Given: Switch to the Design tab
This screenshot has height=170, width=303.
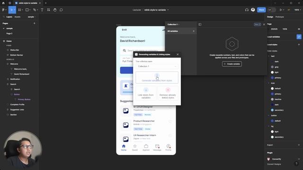Looking at the screenshot, I should [x=270, y=17].
